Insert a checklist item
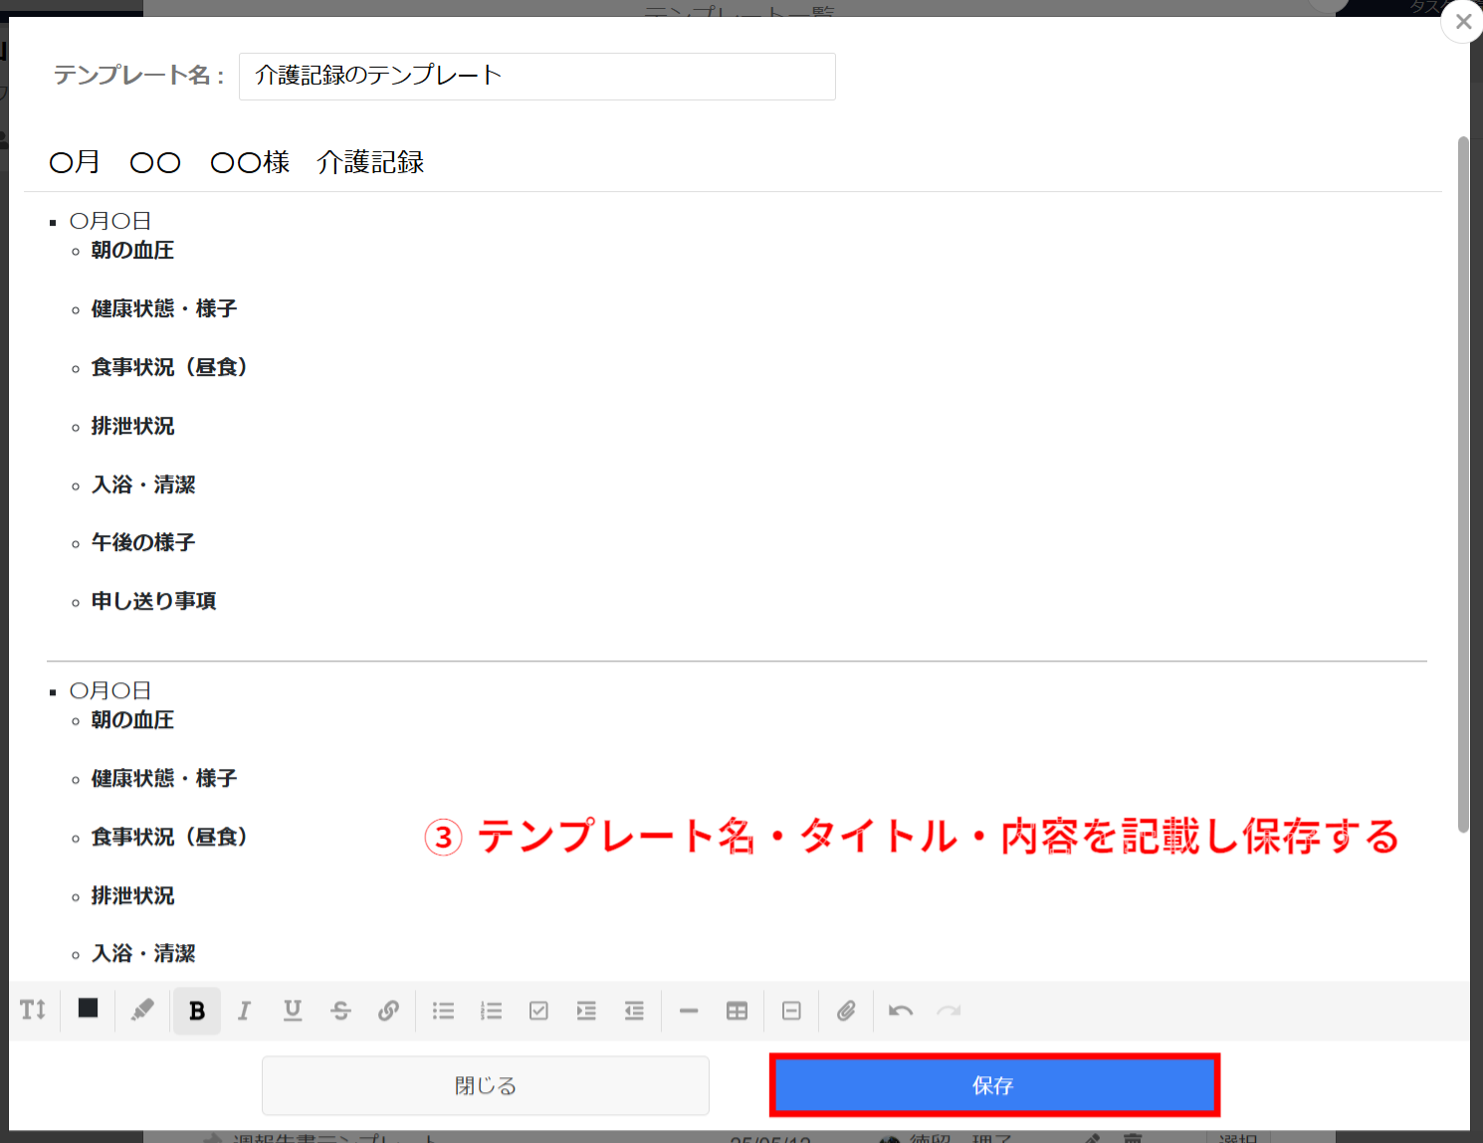Viewport: 1483px width, 1143px height. click(538, 1011)
